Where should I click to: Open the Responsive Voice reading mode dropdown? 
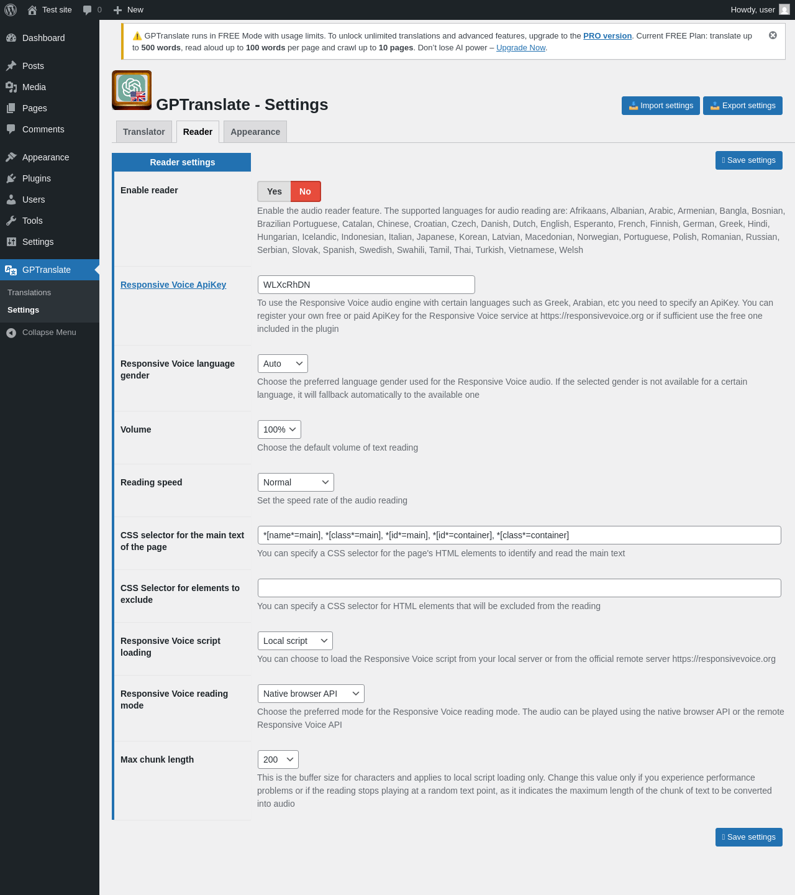click(311, 694)
